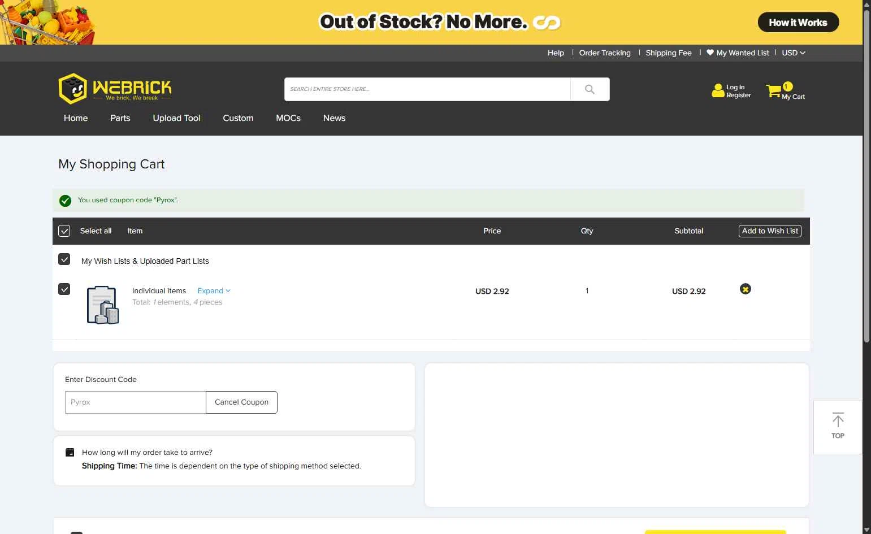Image resolution: width=871 pixels, height=534 pixels.
Task: Toggle My Wish Lists & Uploaded Part Lists checkbox
Action: click(64, 259)
